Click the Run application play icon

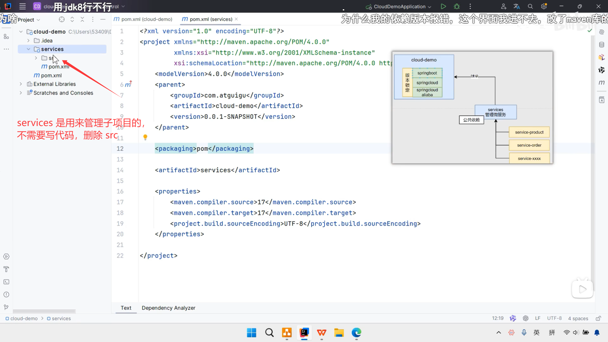[x=443, y=6]
